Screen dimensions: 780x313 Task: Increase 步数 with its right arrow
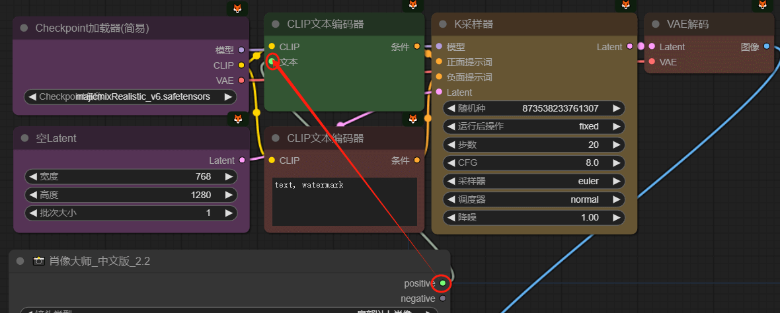[x=615, y=145]
